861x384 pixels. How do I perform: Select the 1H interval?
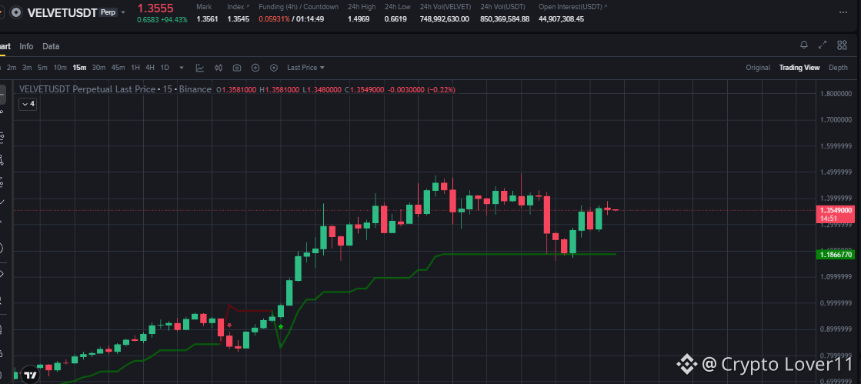[135, 68]
